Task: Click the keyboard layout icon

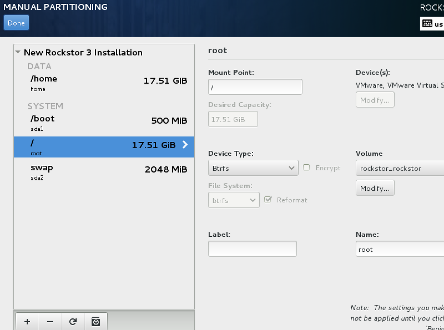Action: pos(427,24)
